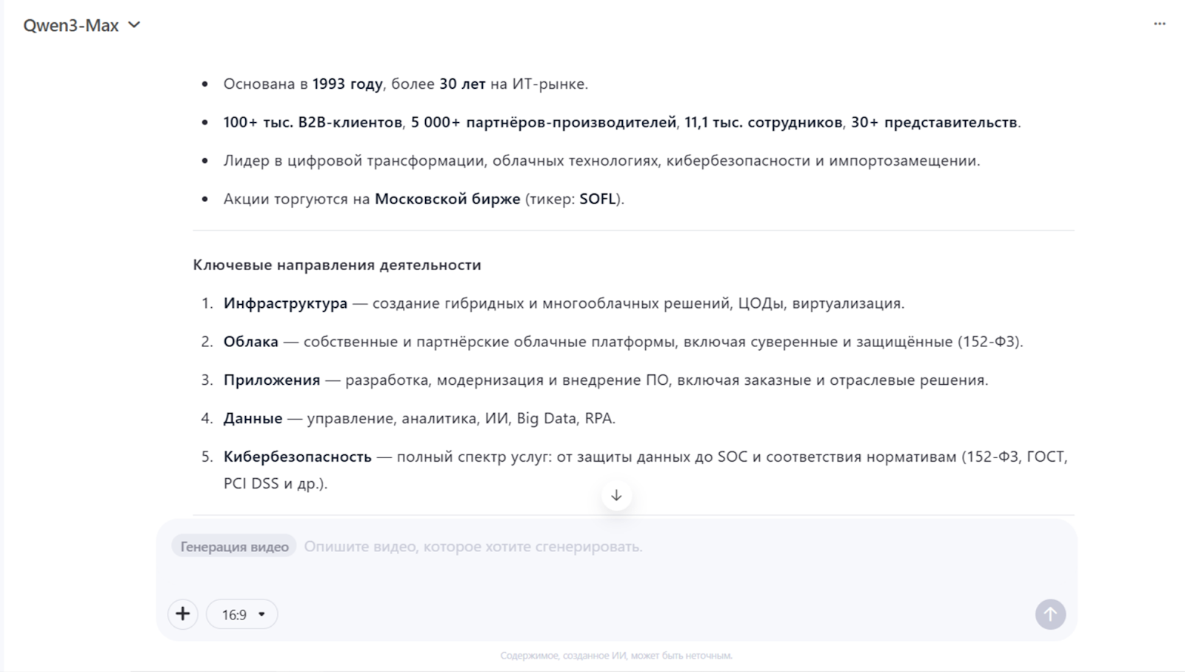Click the bold "Кибербезопасность" list item
The image size is (1185, 672).
point(298,457)
